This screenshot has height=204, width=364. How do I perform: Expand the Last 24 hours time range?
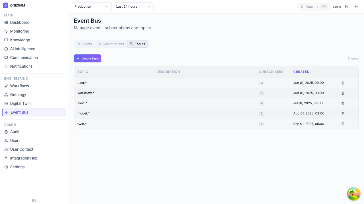tap(133, 7)
